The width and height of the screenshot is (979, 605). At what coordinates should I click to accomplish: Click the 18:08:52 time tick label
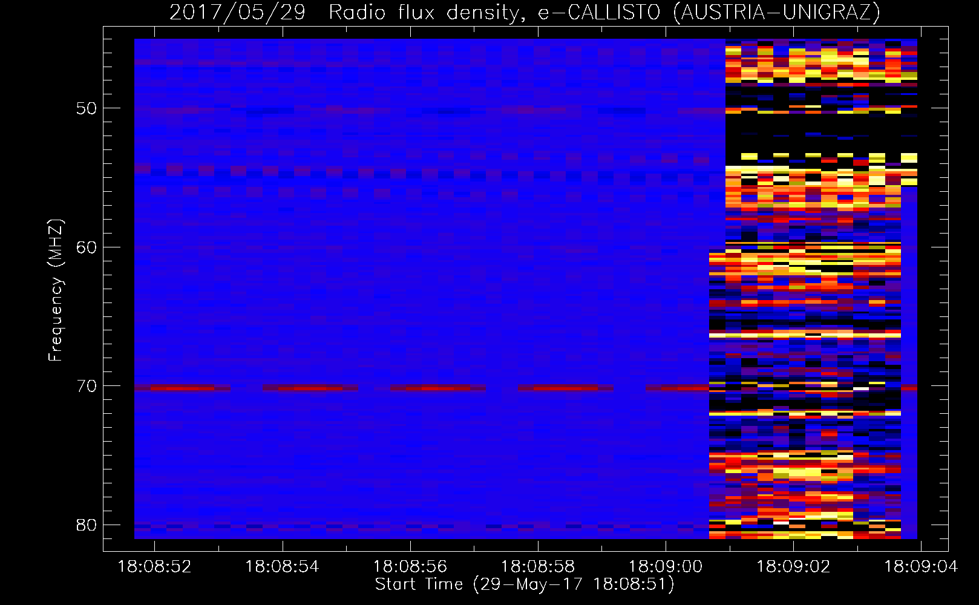(x=154, y=567)
